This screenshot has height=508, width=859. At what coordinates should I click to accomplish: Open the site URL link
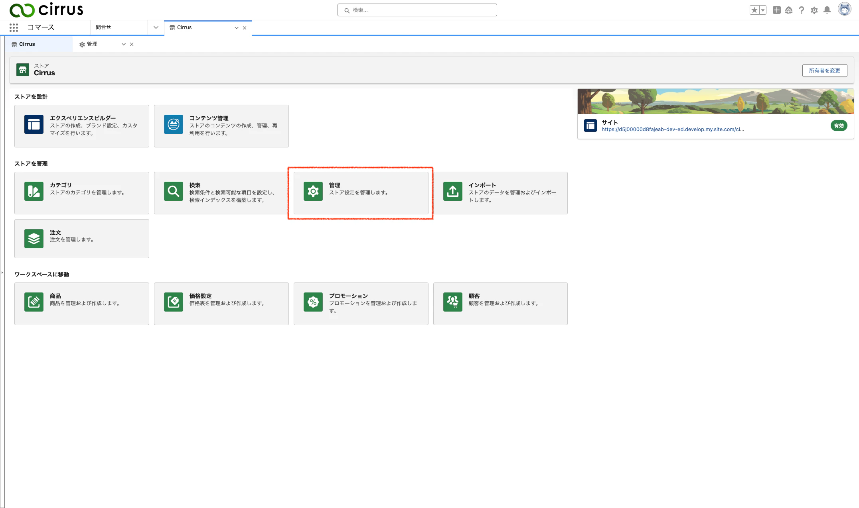[673, 129]
